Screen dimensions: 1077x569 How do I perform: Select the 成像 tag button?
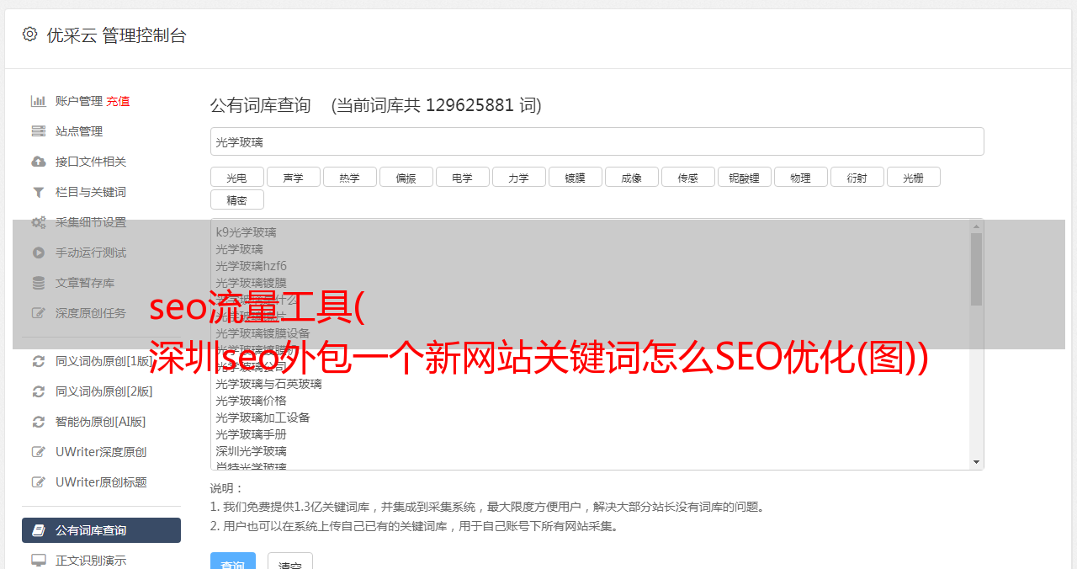click(x=631, y=177)
